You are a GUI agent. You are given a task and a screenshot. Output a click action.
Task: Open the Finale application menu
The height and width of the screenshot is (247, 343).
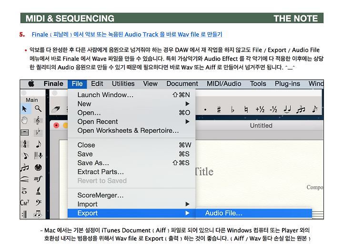point(53,83)
